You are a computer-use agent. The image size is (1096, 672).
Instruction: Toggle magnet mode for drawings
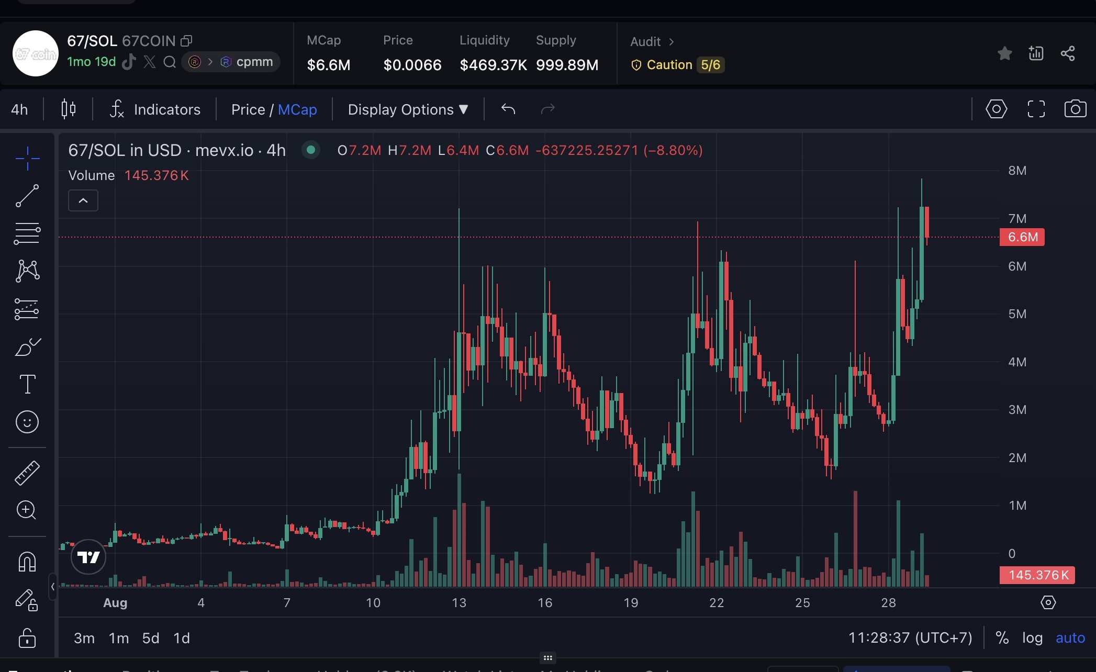point(27,562)
